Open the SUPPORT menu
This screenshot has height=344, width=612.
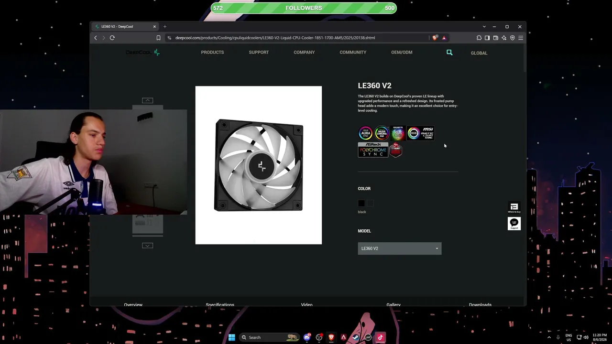(x=259, y=53)
